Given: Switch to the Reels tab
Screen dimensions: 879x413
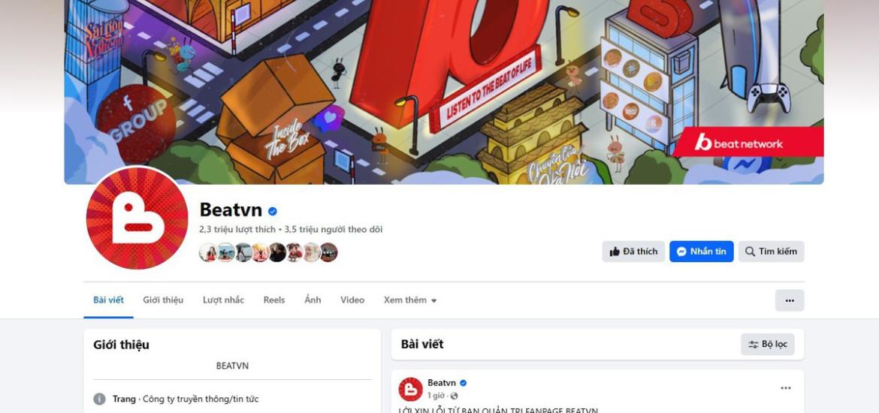Looking at the screenshot, I should (x=274, y=300).
